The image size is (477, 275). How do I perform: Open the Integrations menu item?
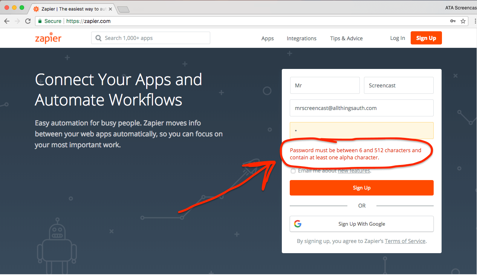[301, 38]
